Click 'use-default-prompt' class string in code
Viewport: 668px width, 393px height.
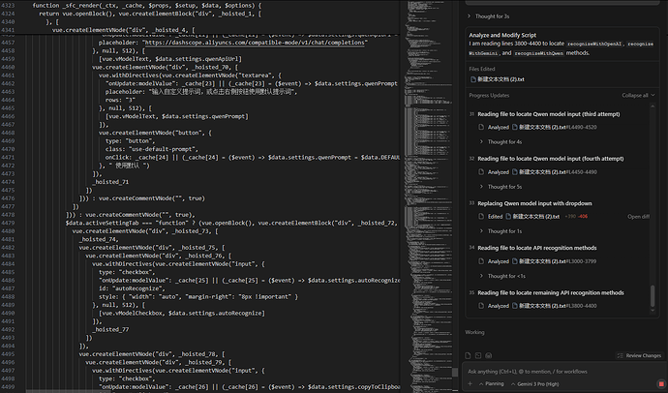pyautogui.click(x=162, y=149)
